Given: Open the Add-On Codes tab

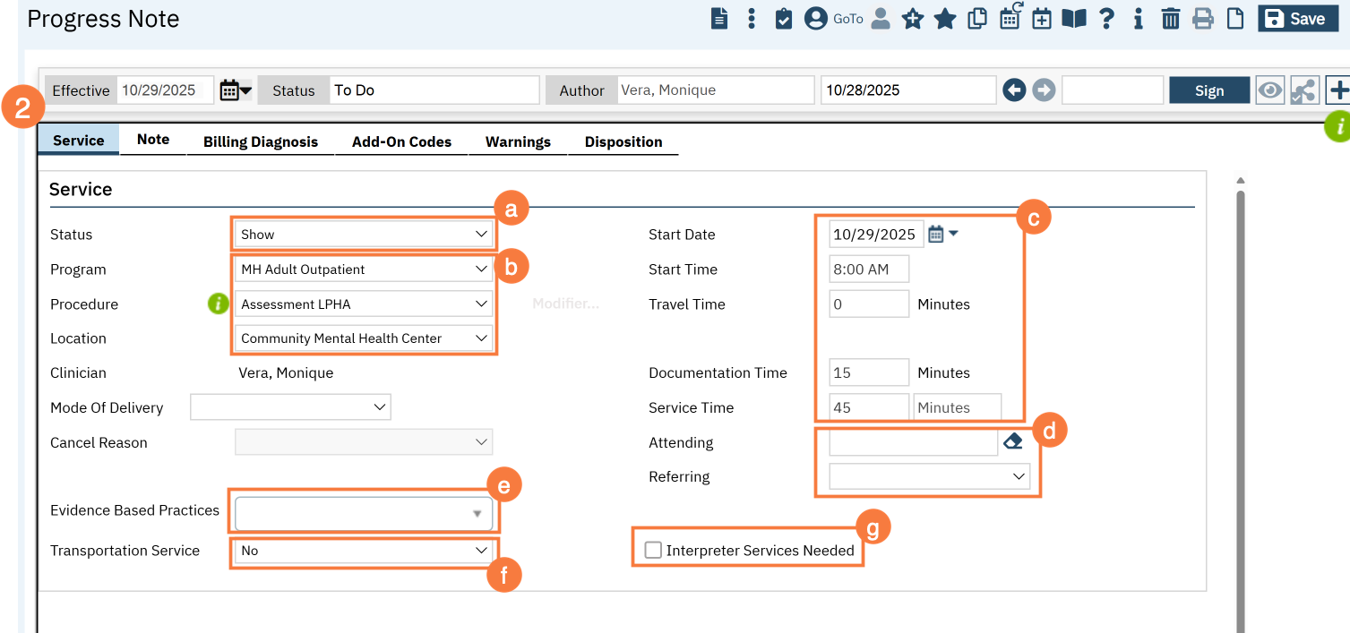Looking at the screenshot, I should coord(401,141).
